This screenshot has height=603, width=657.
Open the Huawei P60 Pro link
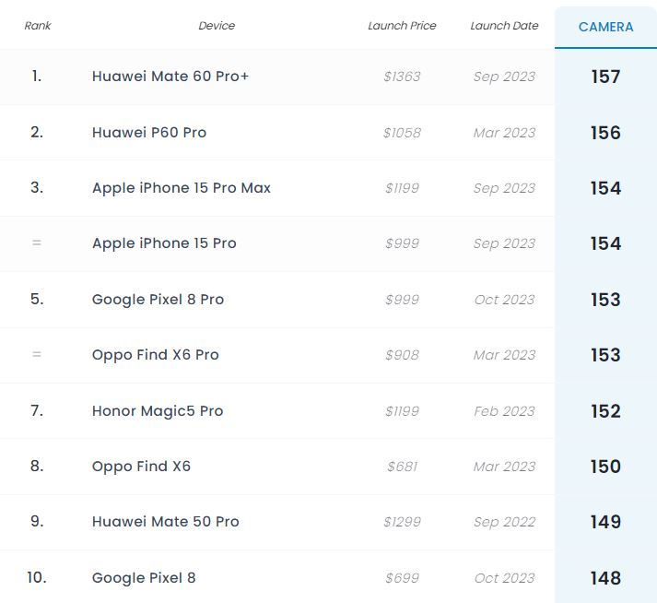pyautogui.click(x=149, y=133)
